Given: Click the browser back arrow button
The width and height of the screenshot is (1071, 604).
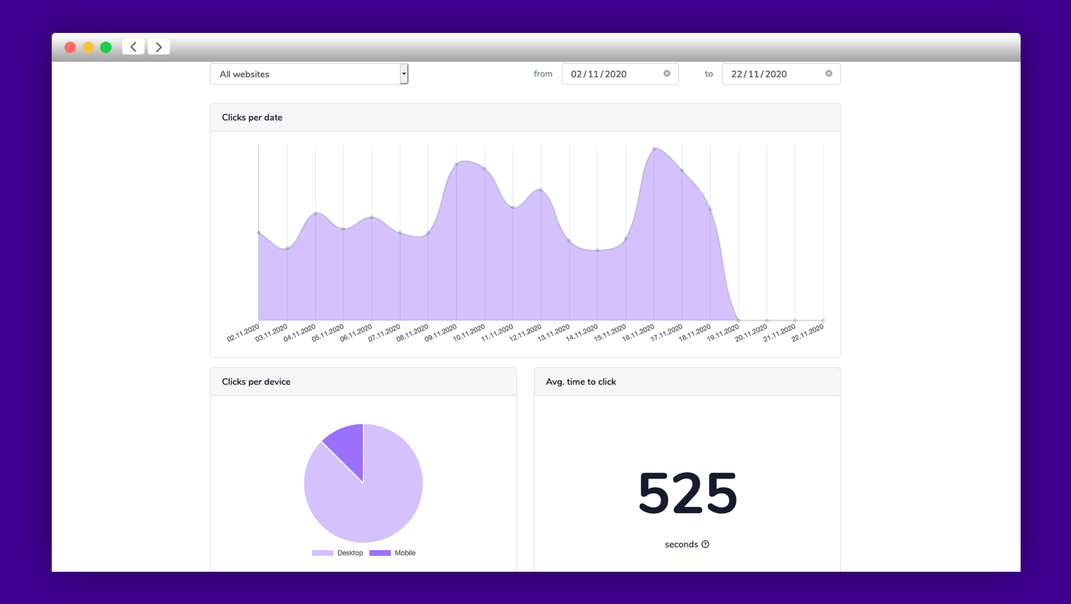Looking at the screenshot, I should point(133,47).
